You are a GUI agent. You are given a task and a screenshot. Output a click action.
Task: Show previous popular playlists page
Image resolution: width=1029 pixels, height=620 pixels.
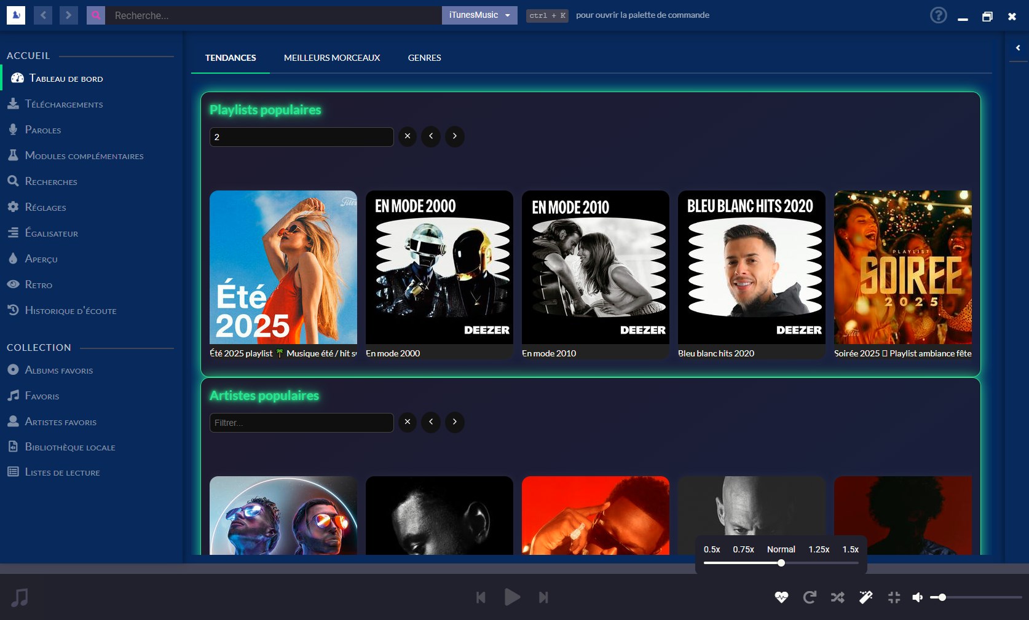[431, 136]
